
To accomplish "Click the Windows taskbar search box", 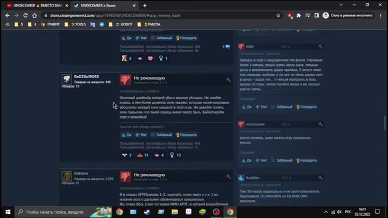I will pyautogui.click(x=64, y=212).
